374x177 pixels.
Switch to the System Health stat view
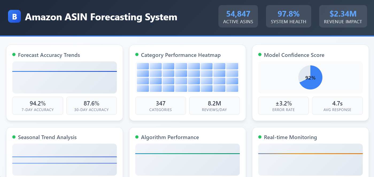pos(288,16)
